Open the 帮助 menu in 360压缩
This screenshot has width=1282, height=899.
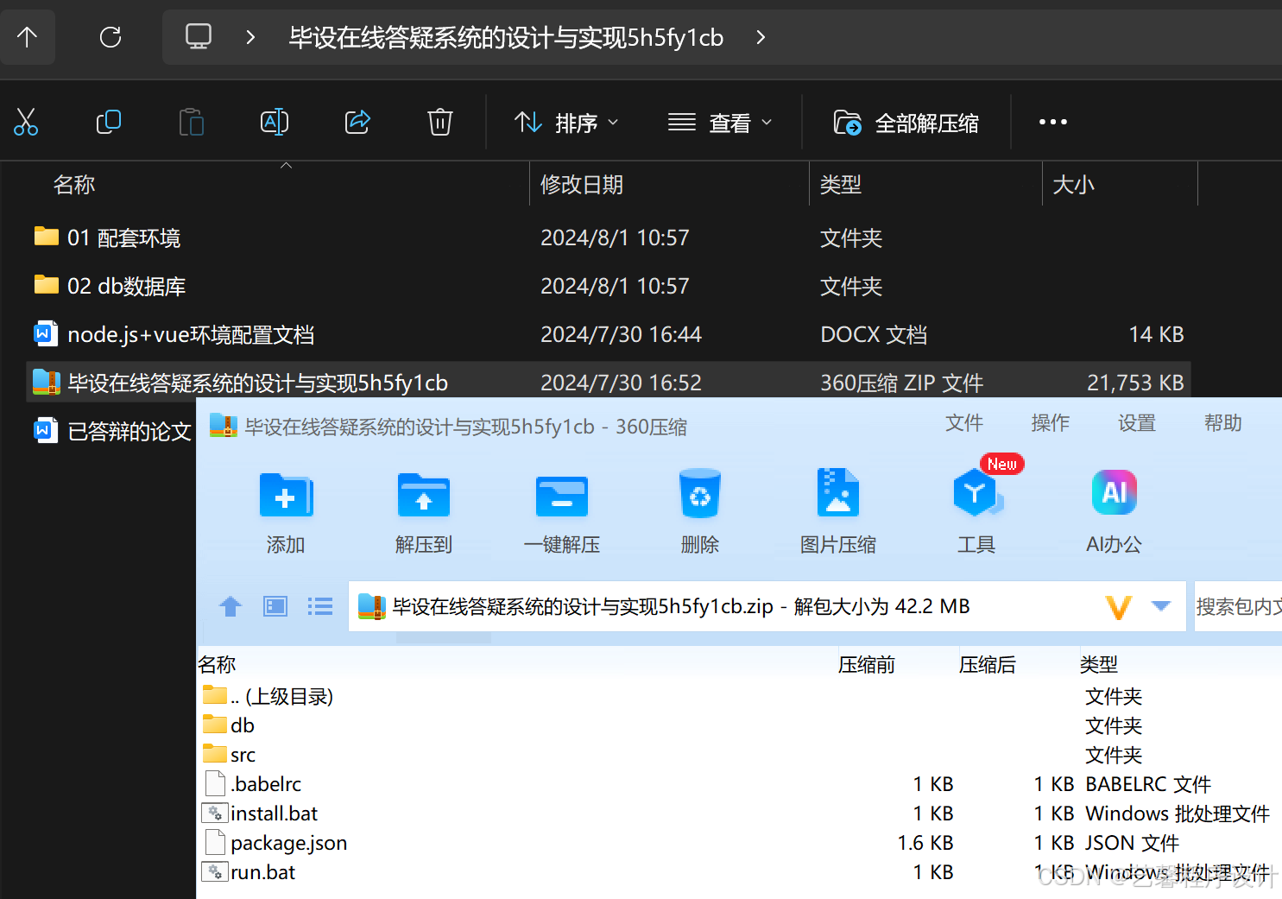click(x=1222, y=423)
